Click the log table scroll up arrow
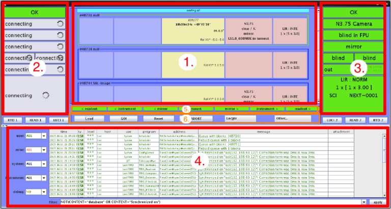This screenshot has width=391, height=209. pos(384,136)
